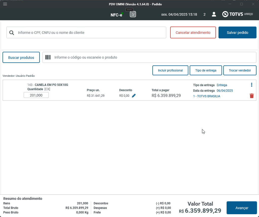
Task: Click the customer search magnifier icon
Action: (x=12, y=33)
